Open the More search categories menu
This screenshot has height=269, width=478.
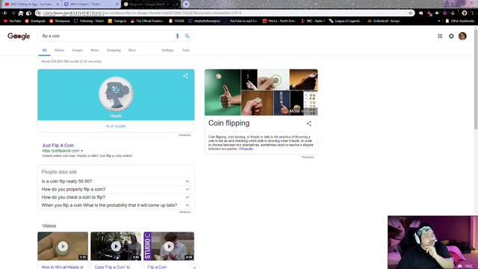[132, 50]
